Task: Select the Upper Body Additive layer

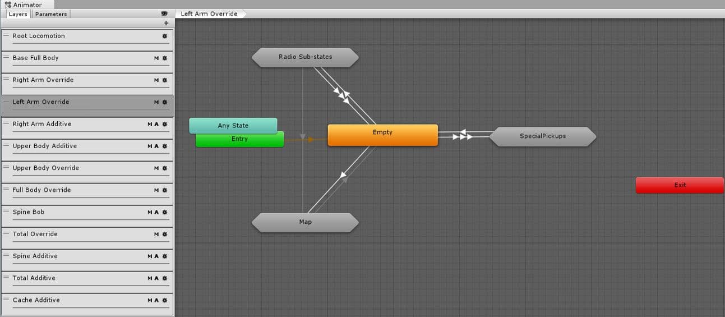Action: [87, 150]
